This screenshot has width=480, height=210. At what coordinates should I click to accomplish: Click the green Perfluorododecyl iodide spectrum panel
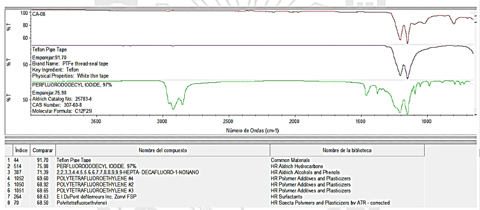pyautogui.click(x=252, y=98)
